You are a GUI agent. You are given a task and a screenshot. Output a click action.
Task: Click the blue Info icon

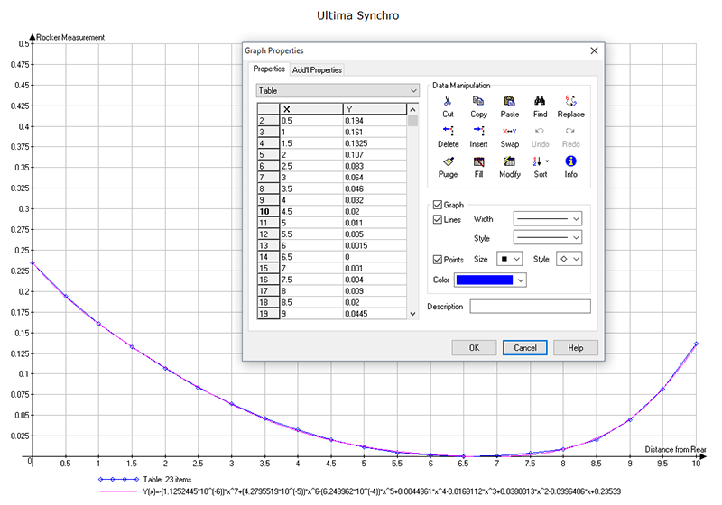click(x=570, y=161)
